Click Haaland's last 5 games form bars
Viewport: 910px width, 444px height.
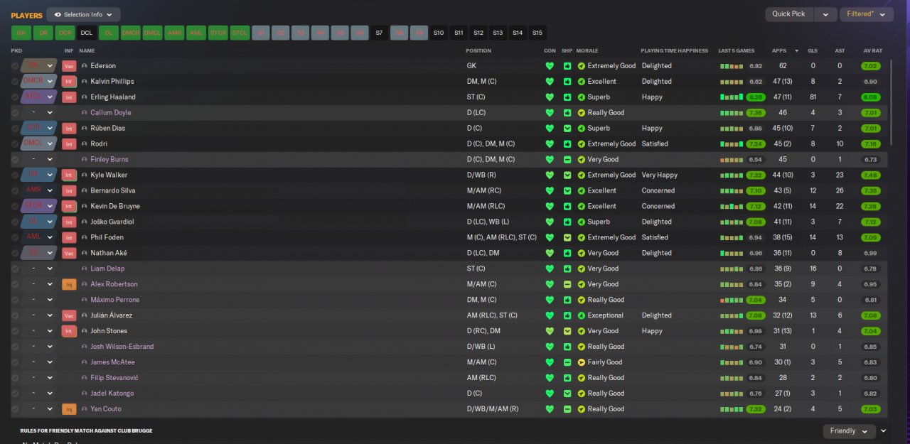731,97
